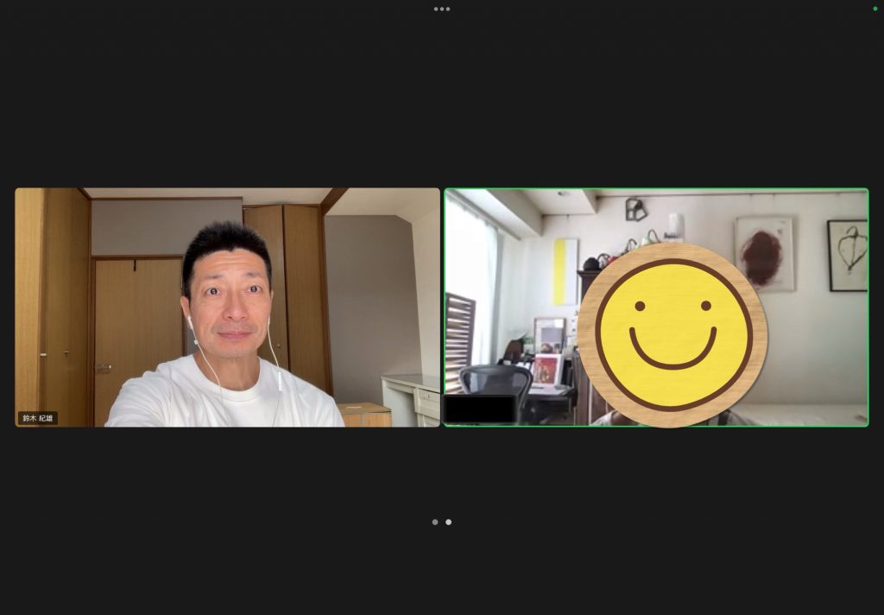Click the white desk in left video
Screen dimensions: 884x615
coord(411,396)
